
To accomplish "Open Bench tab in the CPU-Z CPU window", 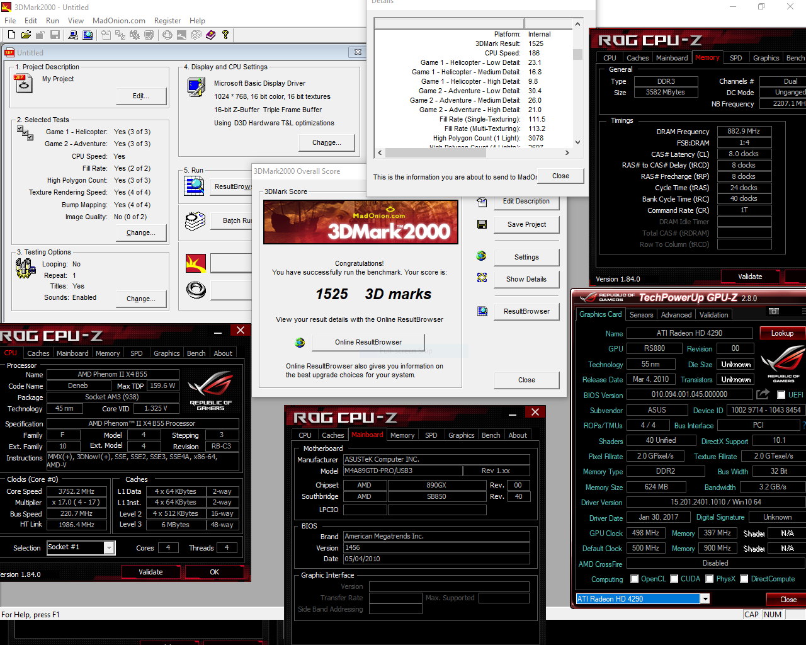I will [x=196, y=353].
